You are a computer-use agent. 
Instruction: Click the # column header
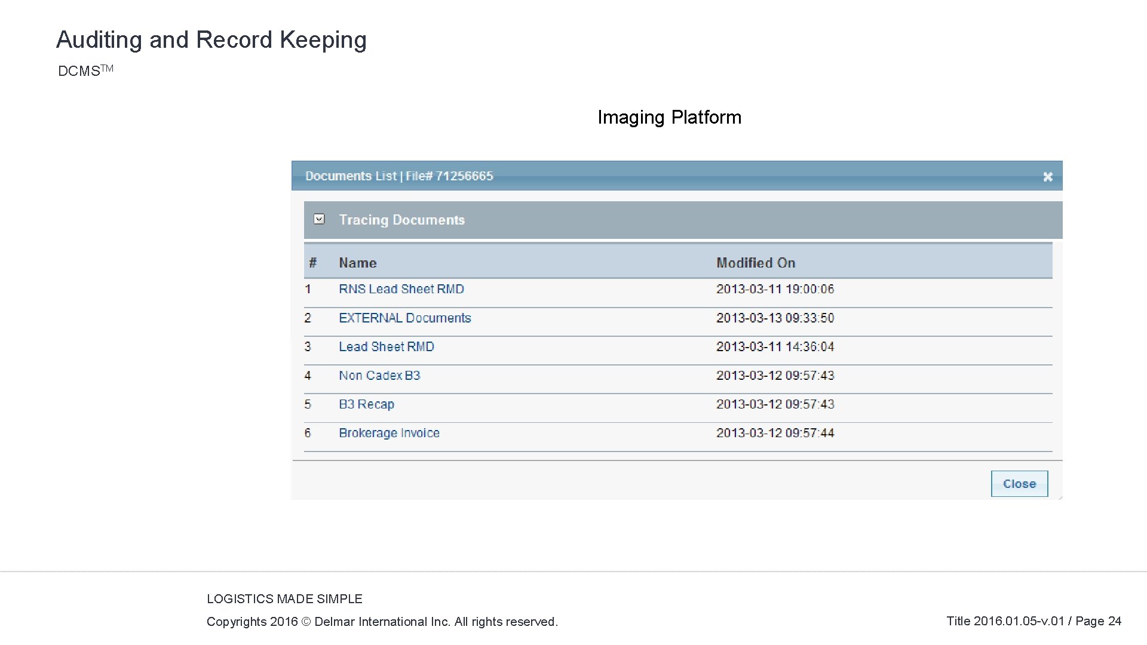point(312,263)
